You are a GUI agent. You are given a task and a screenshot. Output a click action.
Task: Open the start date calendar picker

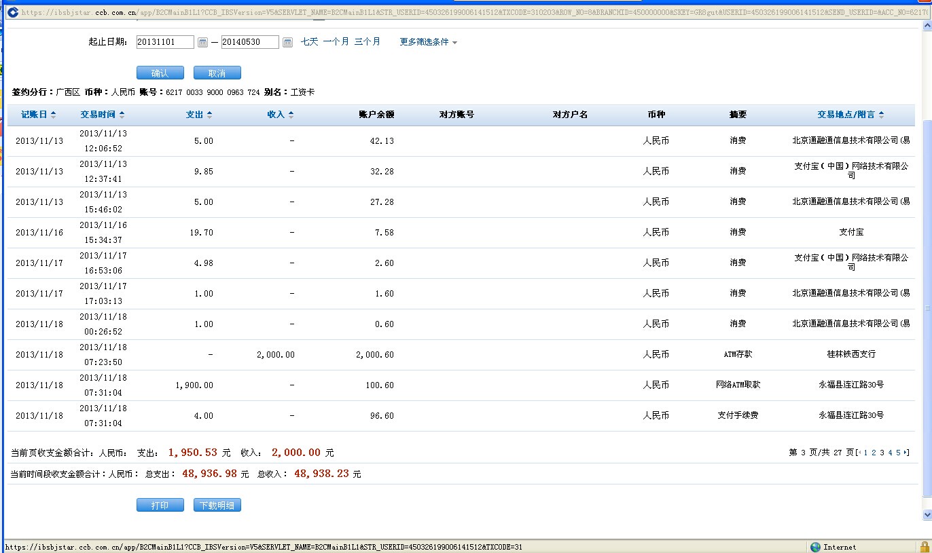tap(202, 42)
